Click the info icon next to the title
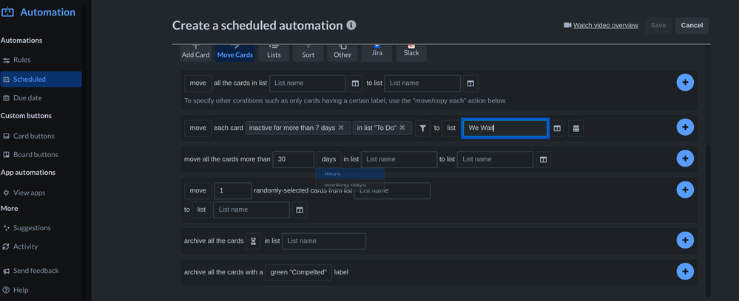This screenshot has height=301, width=739. pos(351,25)
